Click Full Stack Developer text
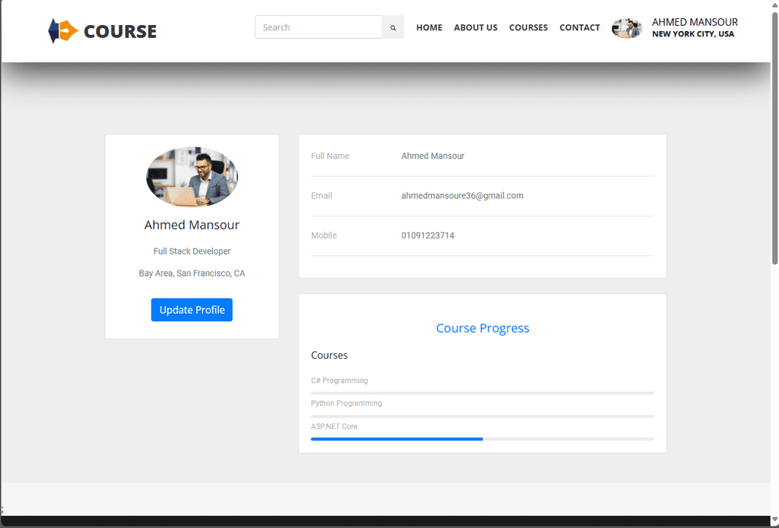Screen dimensions: 779x528 pos(192,251)
